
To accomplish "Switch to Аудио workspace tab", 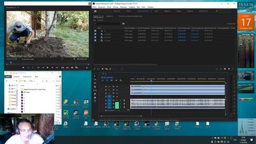I will click(179, 11).
